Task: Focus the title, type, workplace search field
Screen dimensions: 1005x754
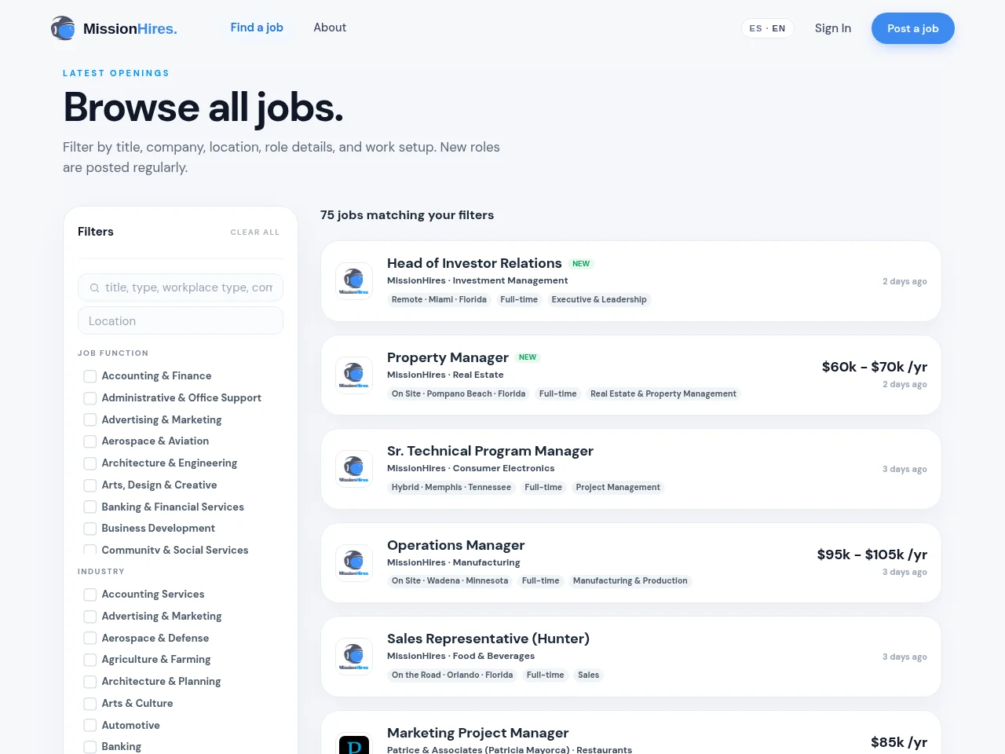Action: 181,287
